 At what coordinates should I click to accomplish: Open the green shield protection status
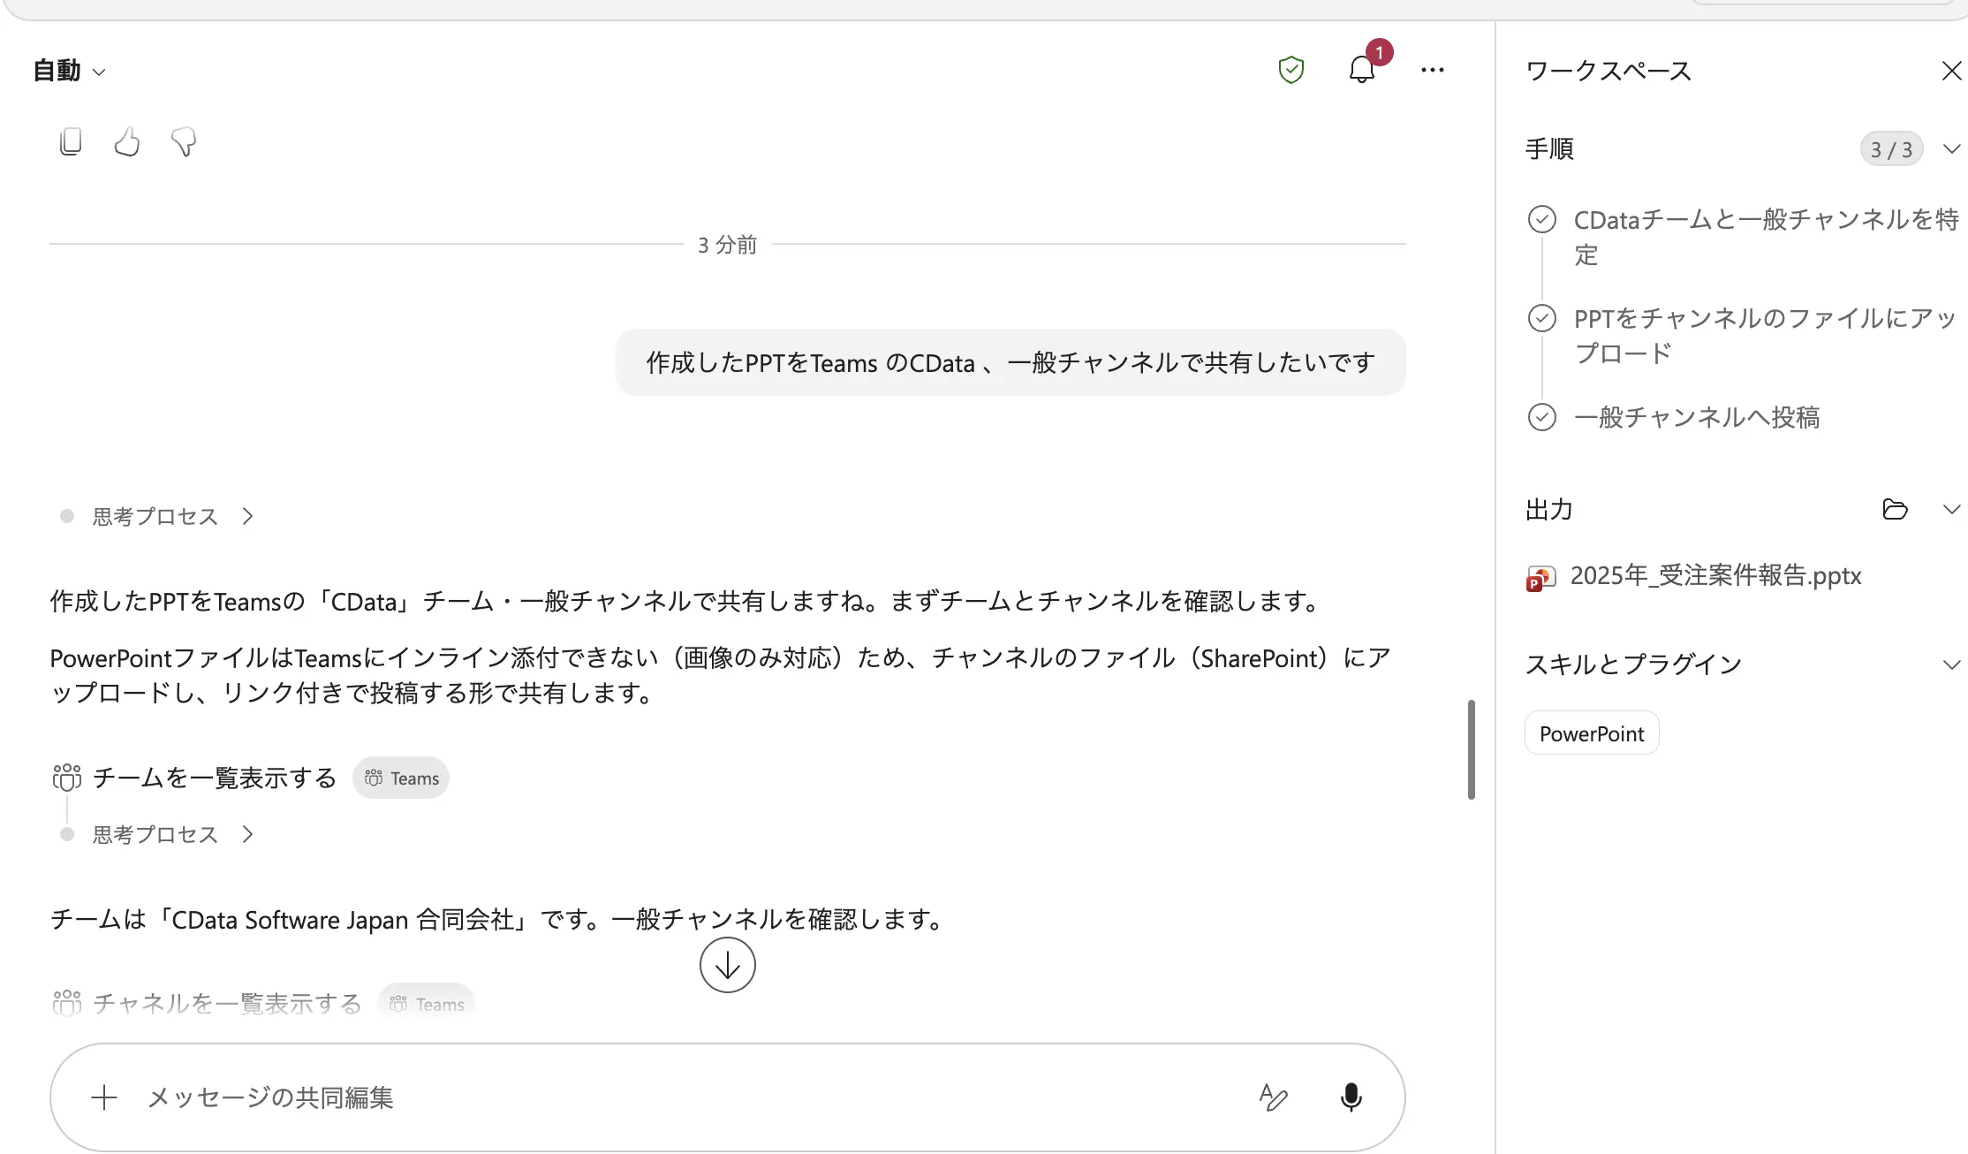tap(1291, 70)
